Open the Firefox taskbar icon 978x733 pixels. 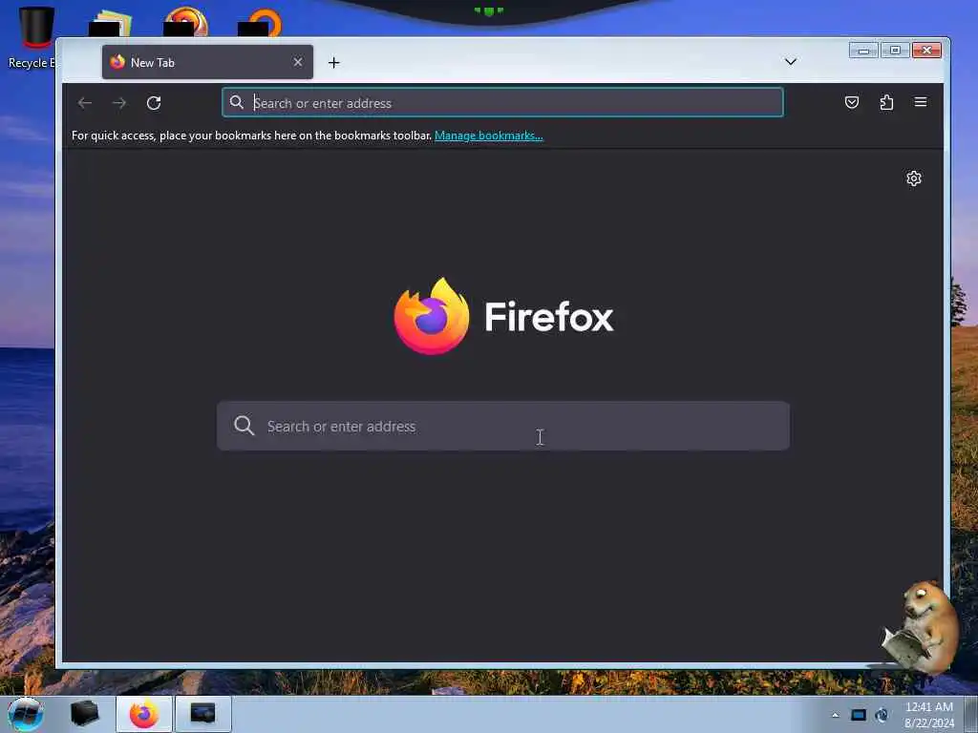click(144, 714)
